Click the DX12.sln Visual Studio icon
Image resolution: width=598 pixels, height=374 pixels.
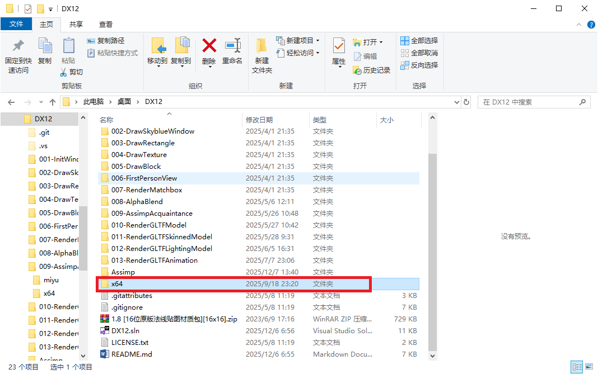pyautogui.click(x=105, y=331)
